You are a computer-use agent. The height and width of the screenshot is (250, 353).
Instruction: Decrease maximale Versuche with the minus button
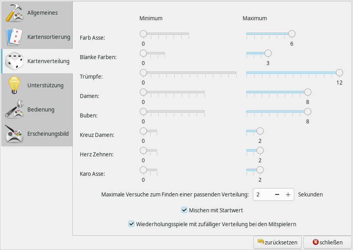point(277,194)
